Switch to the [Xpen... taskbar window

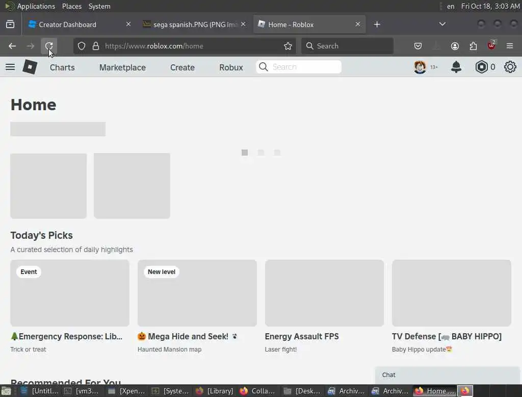click(x=127, y=391)
